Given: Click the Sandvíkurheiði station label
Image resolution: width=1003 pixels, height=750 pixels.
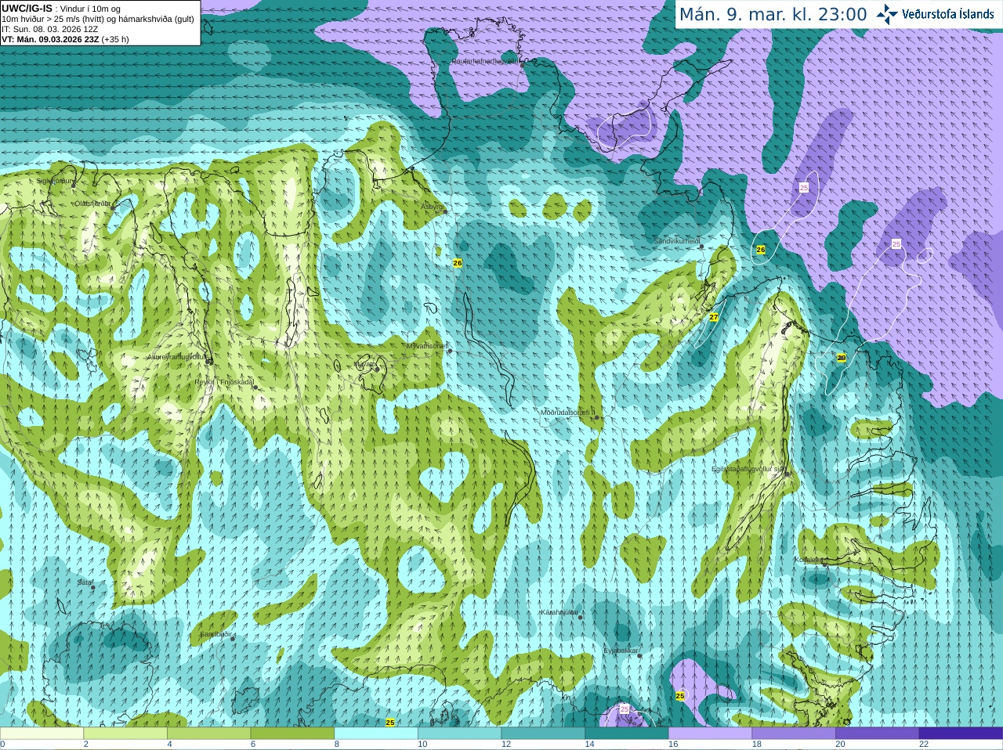Looking at the screenshot, I should point(677,241).
